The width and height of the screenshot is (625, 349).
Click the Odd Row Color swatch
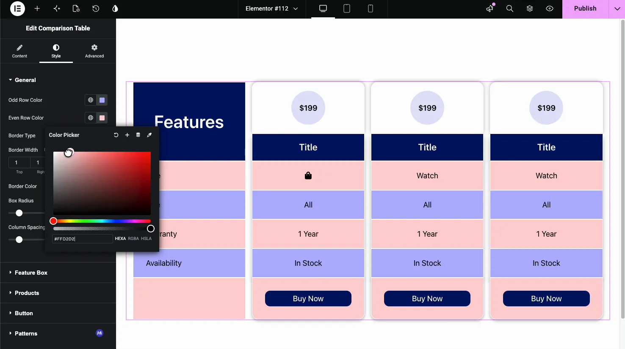click(102, 100)
